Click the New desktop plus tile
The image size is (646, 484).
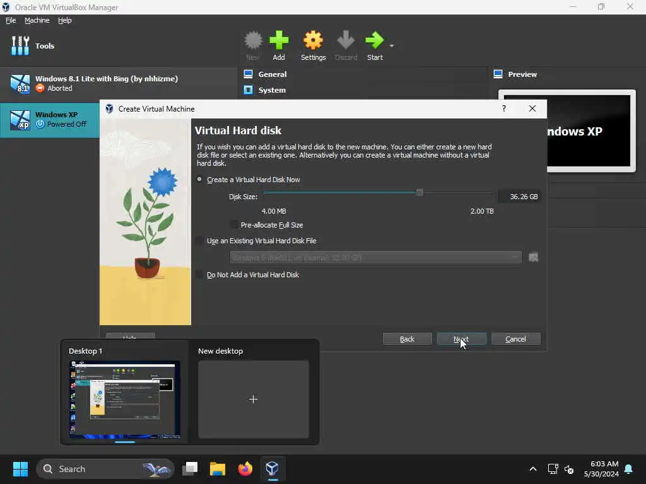pyautogui.click(x=254, y=399)
